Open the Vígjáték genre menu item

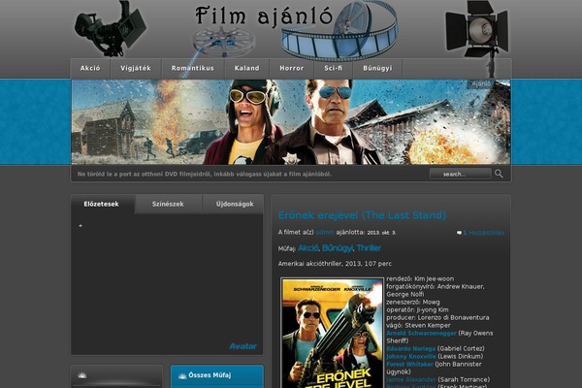(x=136, y=68)
